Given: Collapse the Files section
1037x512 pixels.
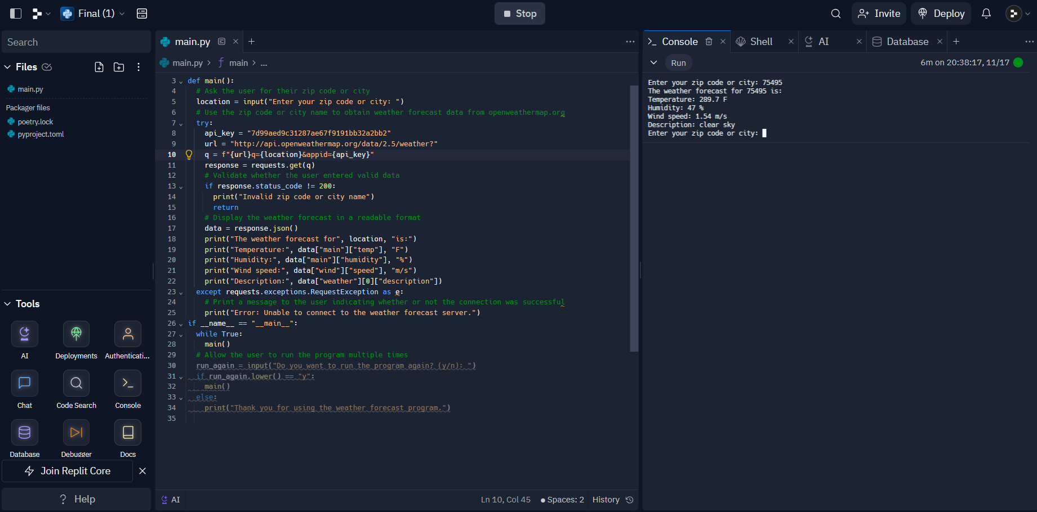Looking at the screenshot, I should click(x=8, y=67).
